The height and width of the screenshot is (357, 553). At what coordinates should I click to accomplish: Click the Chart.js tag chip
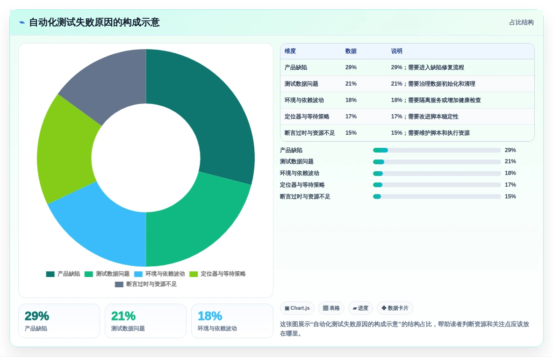click(297, 308)
